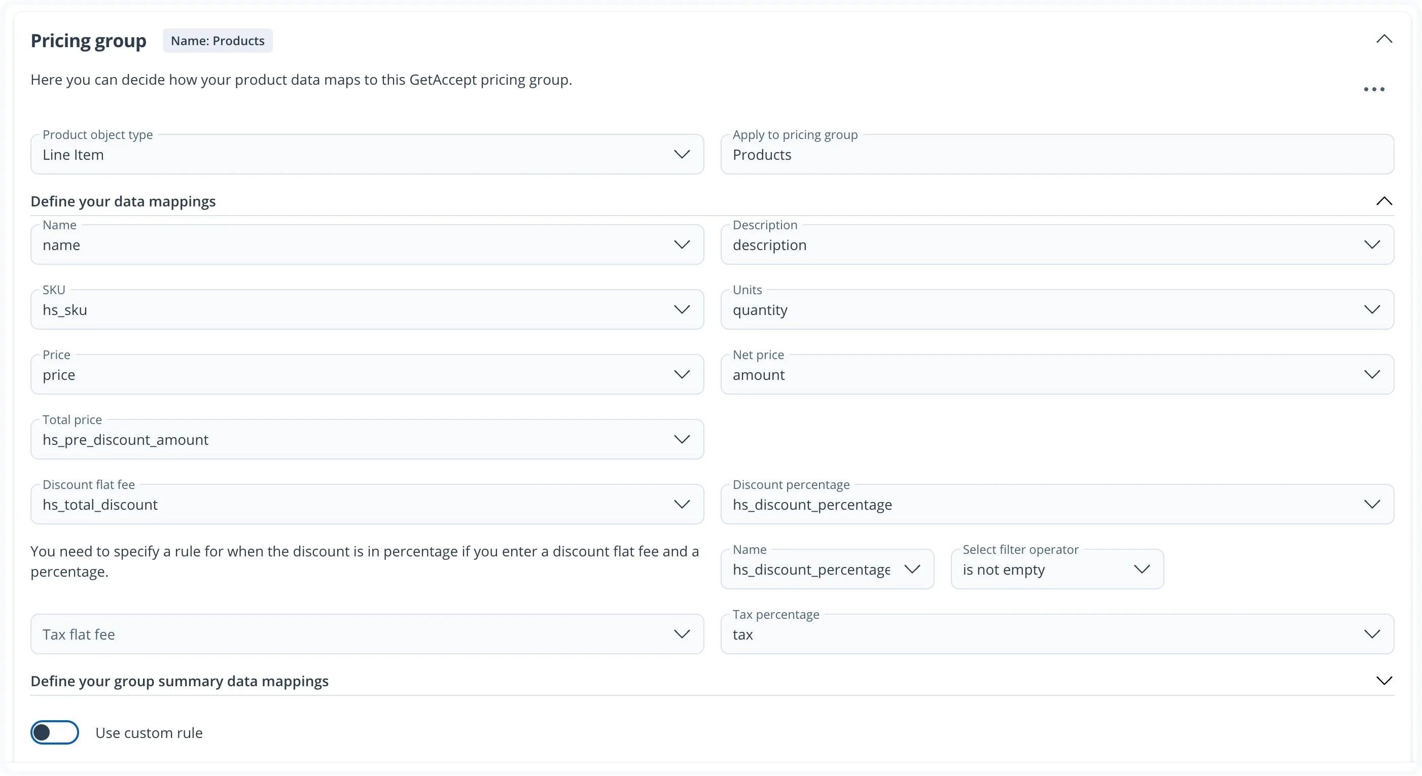Open the Net price amount dropdown arrow
Image resolution: width=1422 pixels, height=776 pixels.
click(x=1372, y=375)
